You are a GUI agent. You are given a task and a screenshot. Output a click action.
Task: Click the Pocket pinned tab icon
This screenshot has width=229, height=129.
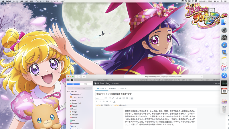tap(68, 80)
